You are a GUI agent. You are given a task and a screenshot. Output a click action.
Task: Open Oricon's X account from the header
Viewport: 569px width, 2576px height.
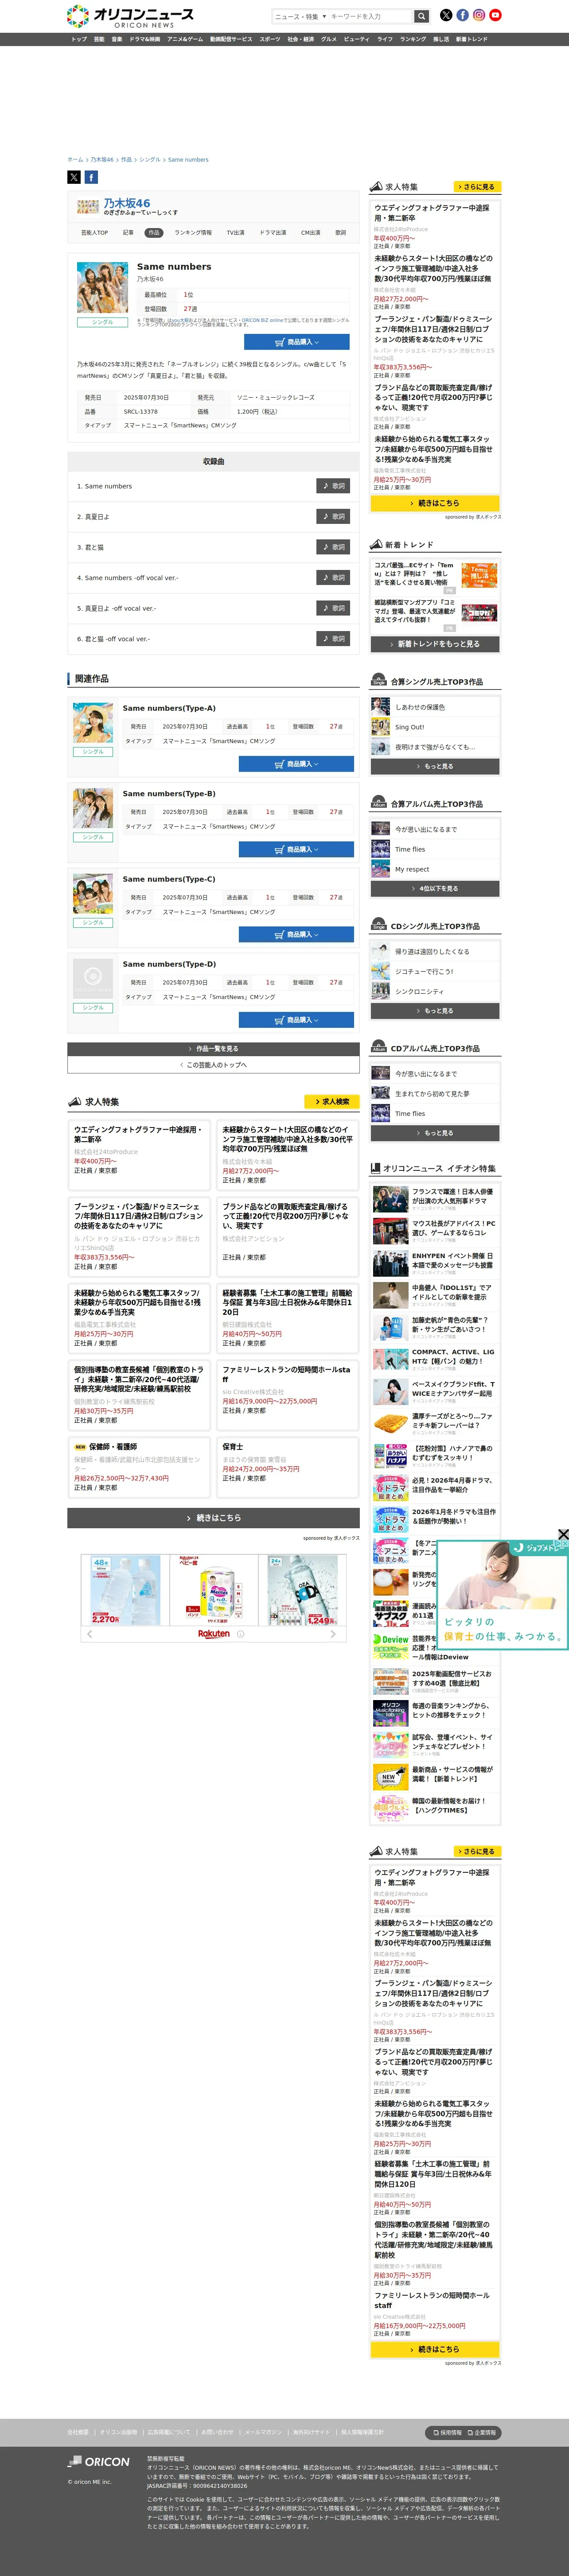click(446, 15)
